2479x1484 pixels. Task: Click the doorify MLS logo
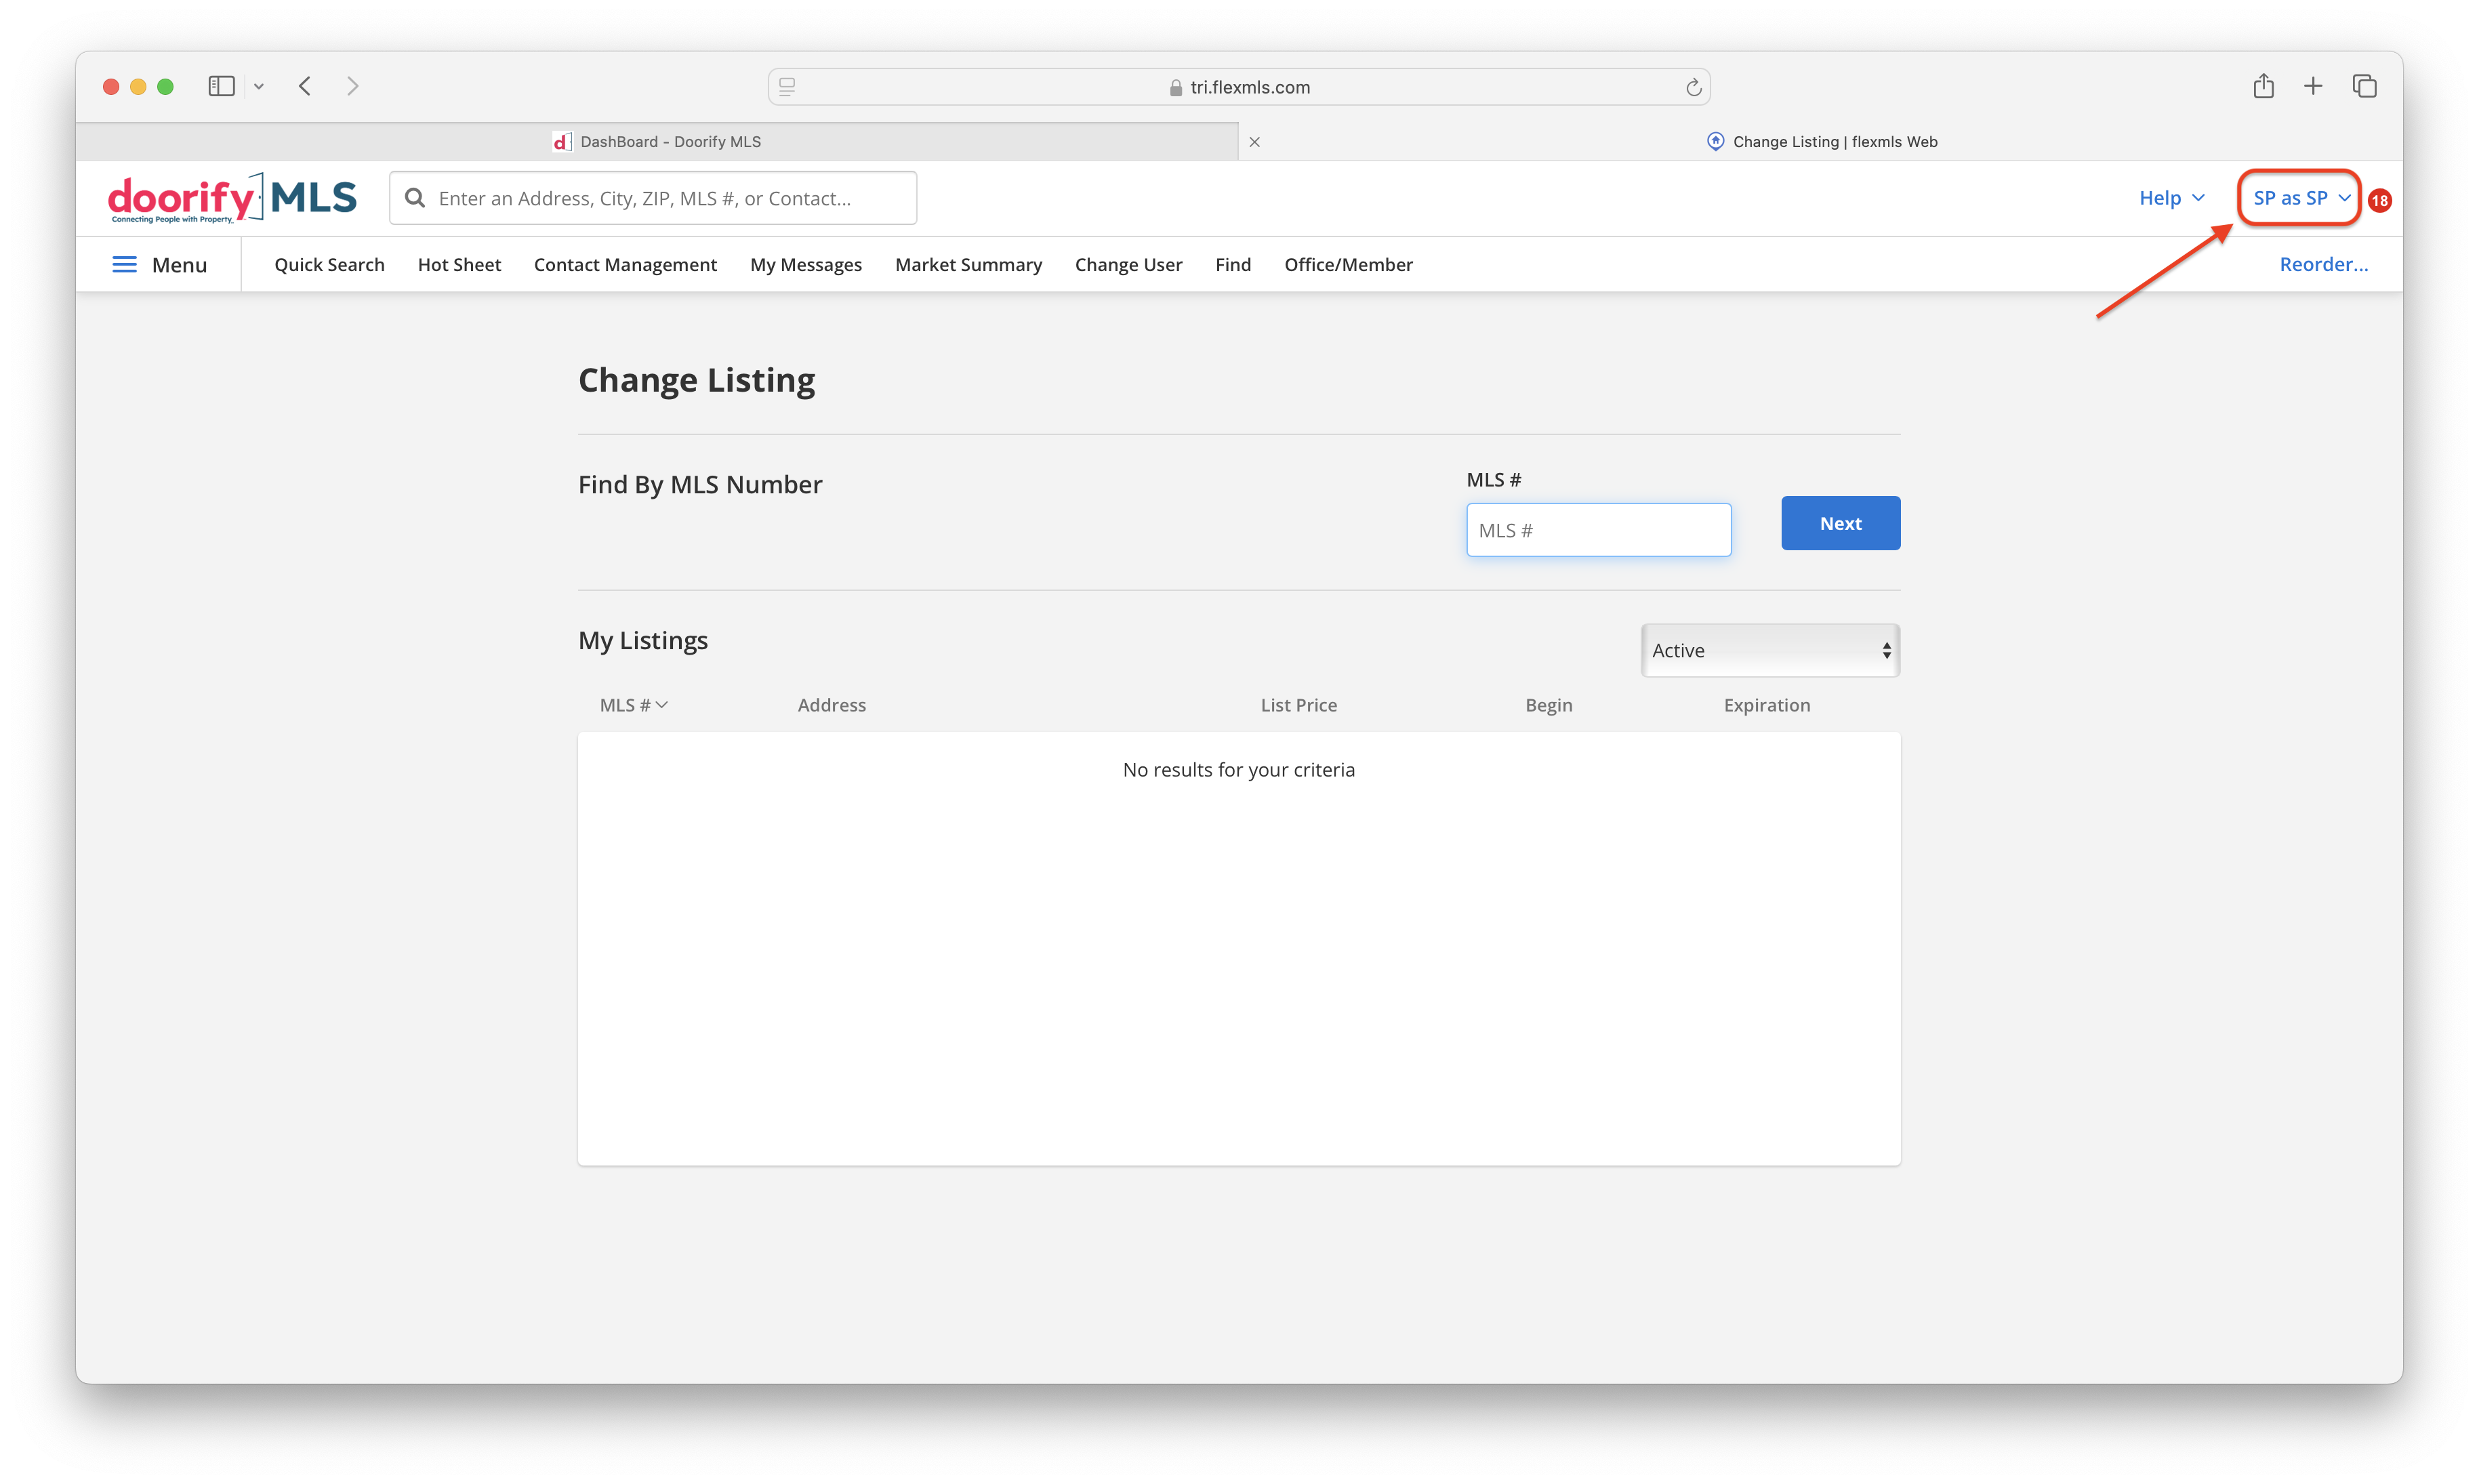pyautogui.click(x=232, y=198)
